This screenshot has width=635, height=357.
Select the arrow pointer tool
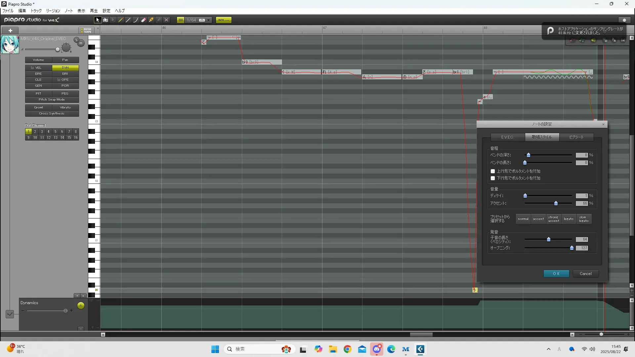tap(97, 20)
